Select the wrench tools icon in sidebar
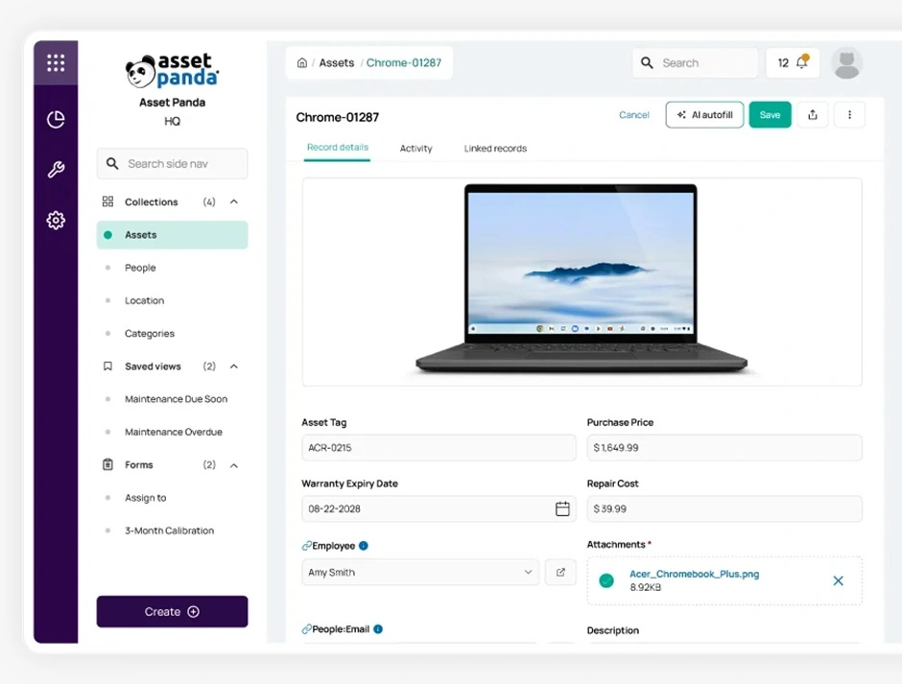This screenshot has width=902, height=684. [56, 170]
